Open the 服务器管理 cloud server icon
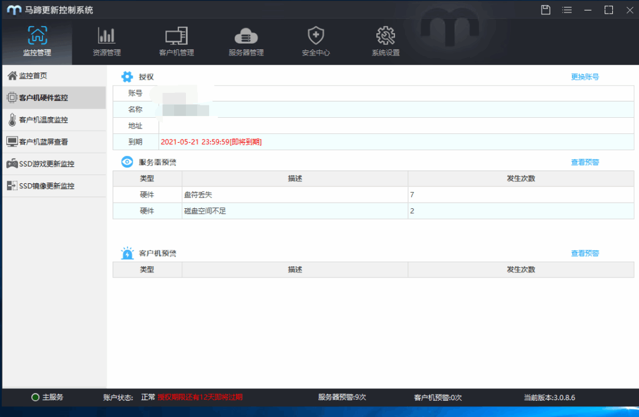639x417 pixels. (246, 41)
